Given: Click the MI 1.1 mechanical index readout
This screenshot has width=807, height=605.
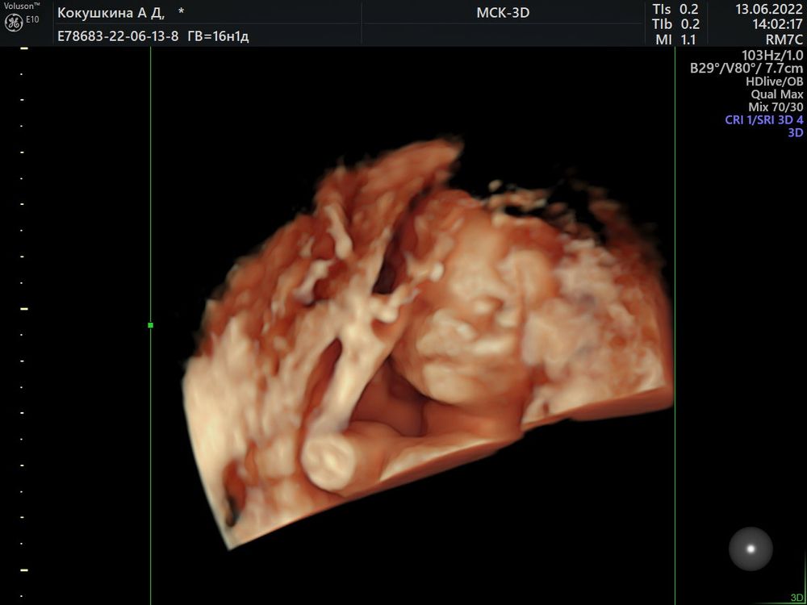Looking at the screenshot, I should (676, 39).
